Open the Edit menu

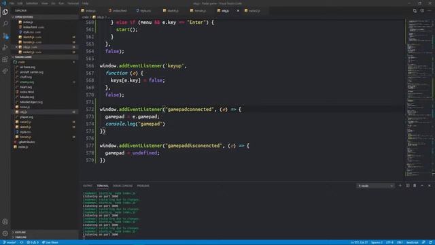(x=20, y=3)
